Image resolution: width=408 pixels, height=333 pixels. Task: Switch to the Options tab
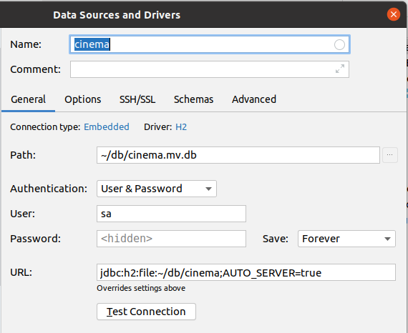pos(83,99)
